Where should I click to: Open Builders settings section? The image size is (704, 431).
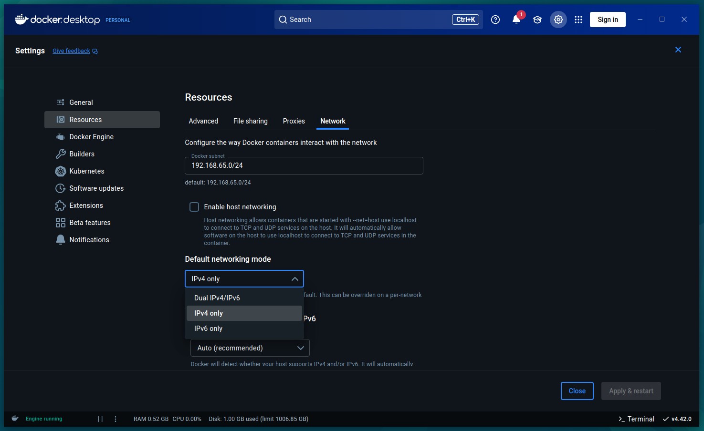pyautogui.click(x=102, y=154)
